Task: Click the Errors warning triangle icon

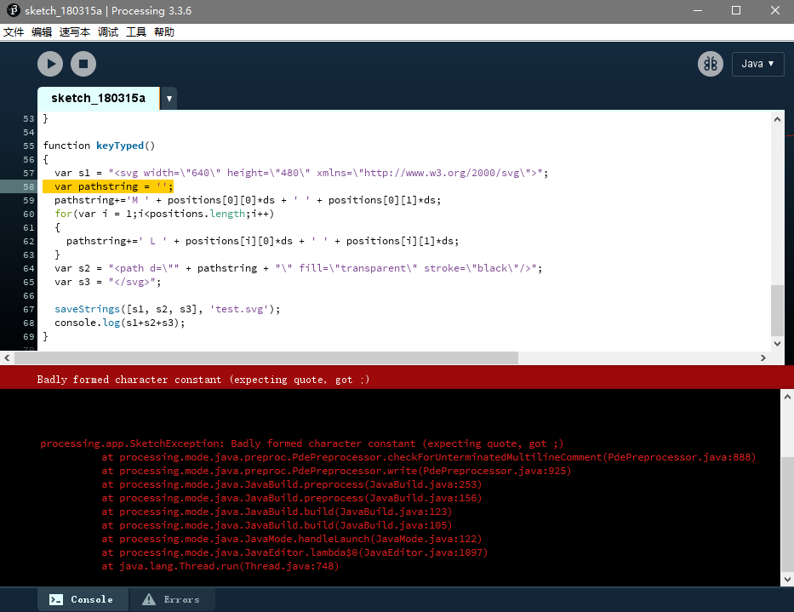Action: tap(149, 599)
